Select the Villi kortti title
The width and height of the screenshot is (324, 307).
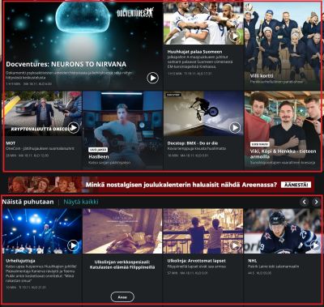(262, 76)
